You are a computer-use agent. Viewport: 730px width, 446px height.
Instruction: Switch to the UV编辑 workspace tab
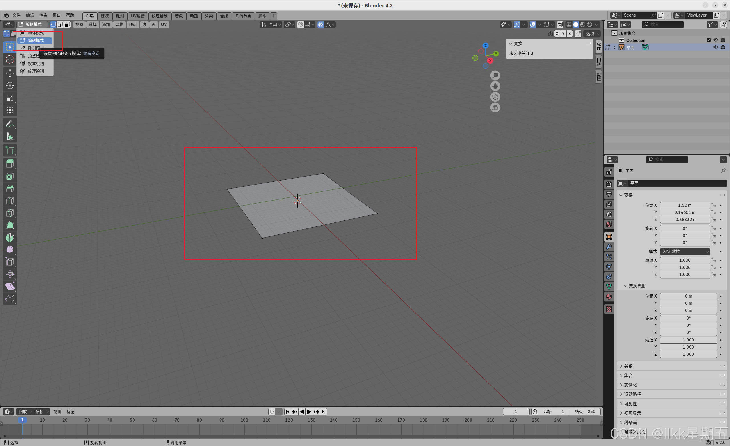[x=138, y=16]
